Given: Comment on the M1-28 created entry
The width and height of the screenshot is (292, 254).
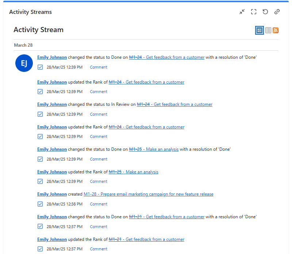Looking at the screenshot, I should point(98,204).
